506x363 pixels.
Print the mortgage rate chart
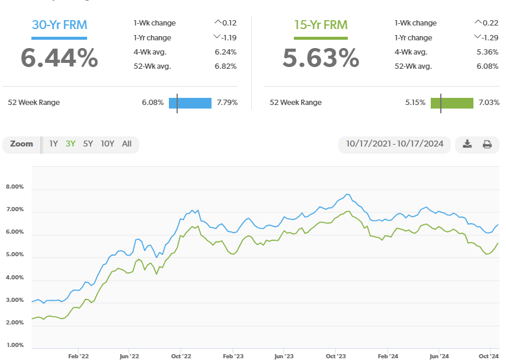(486, 144)
